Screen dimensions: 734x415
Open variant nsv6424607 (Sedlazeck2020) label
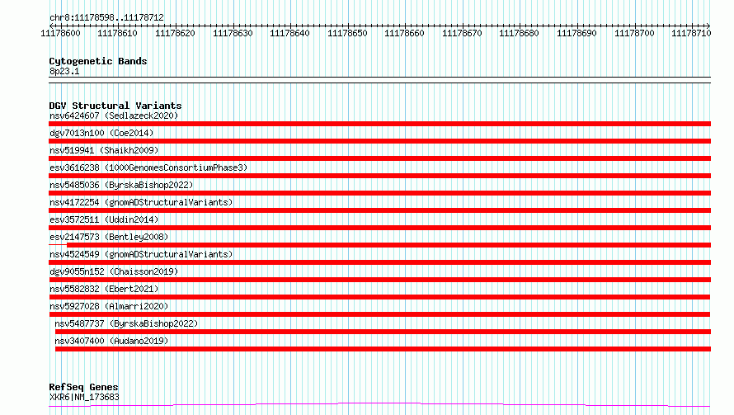[x=114, y=116]
